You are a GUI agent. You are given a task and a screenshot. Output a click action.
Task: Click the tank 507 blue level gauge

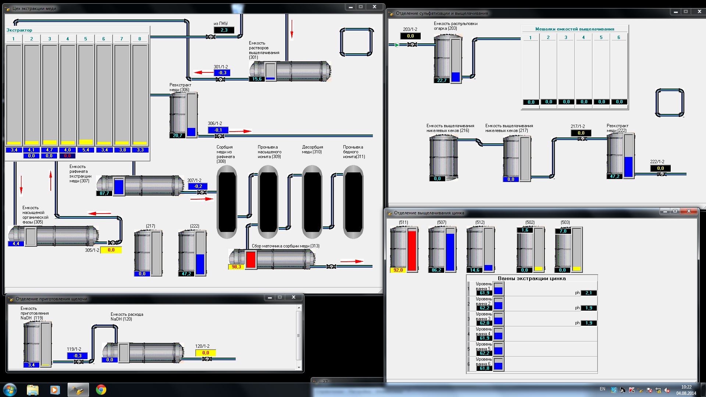(x=450, y=250)
